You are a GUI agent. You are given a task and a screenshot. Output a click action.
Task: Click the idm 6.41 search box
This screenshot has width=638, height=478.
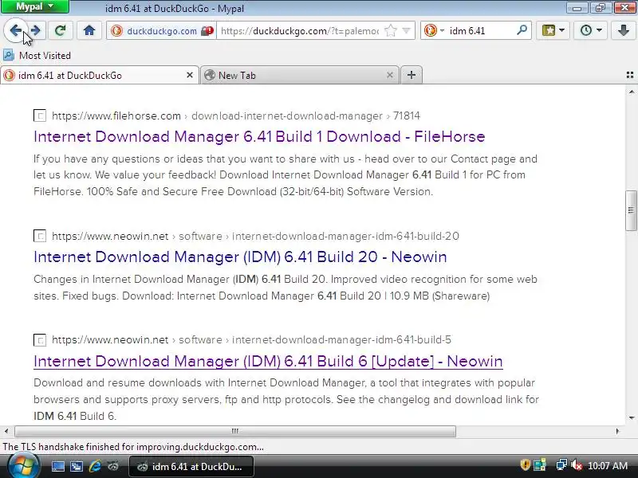tap(480, 31)
